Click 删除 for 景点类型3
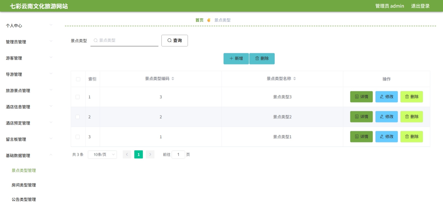 (x=412, y=97)
